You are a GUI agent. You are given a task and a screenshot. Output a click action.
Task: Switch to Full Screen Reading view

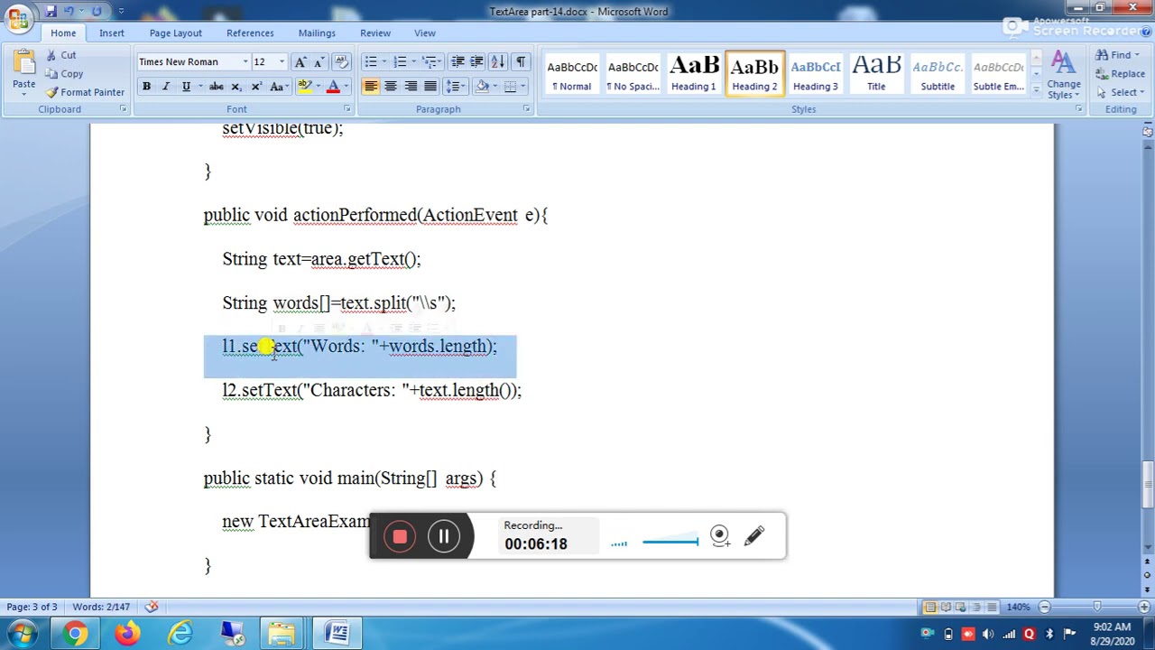[x=946, y=607]
